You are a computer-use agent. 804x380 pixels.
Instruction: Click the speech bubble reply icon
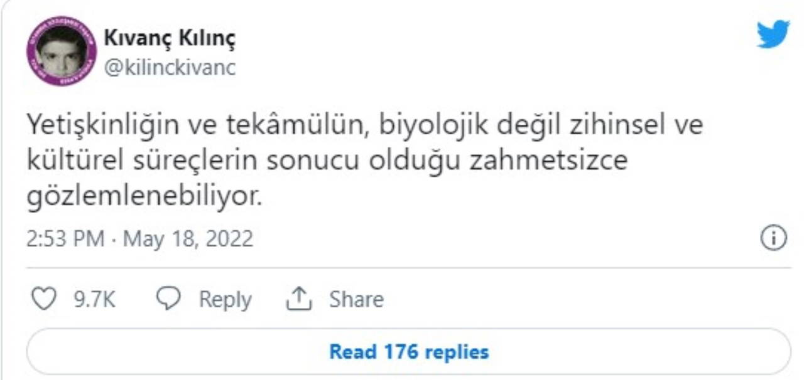click(168, 299)
